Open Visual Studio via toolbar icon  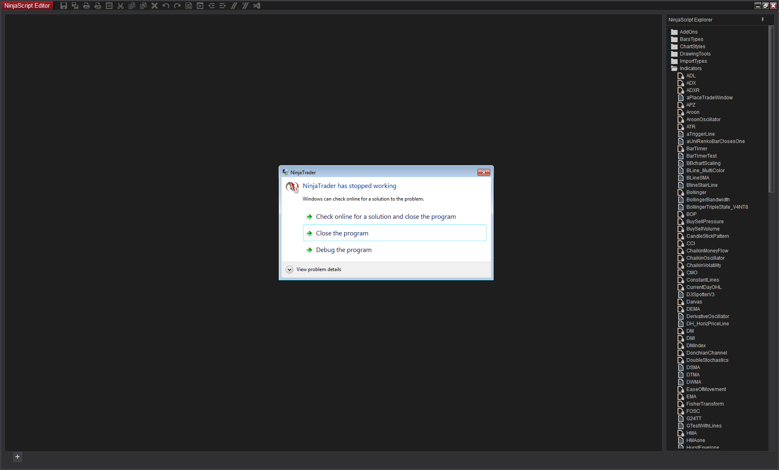click(257, 6)
